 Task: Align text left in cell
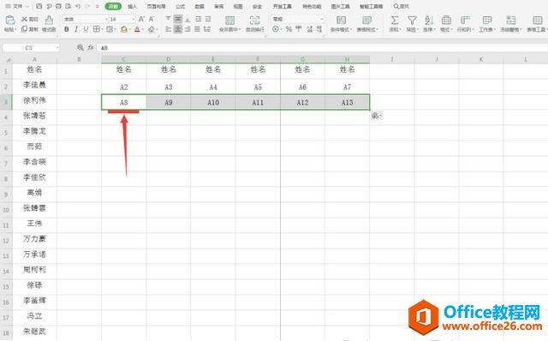(168, 29)
